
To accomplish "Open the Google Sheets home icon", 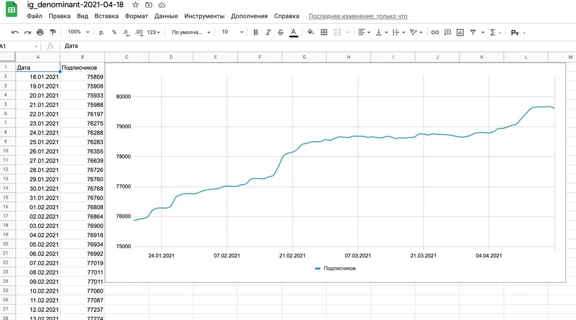I will pos(12,10).
